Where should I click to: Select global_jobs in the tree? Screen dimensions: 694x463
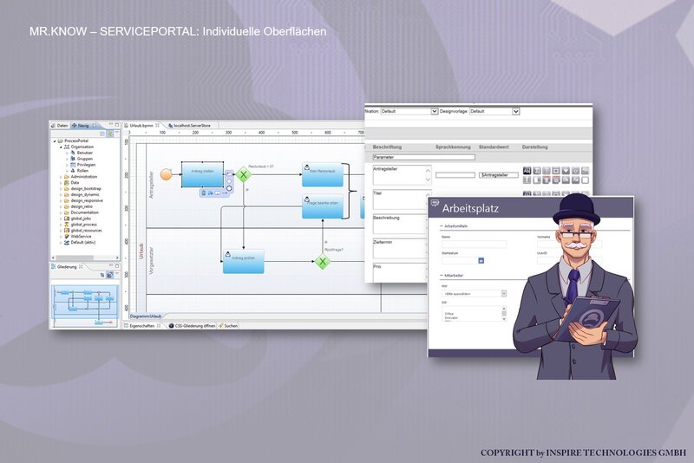78,218
